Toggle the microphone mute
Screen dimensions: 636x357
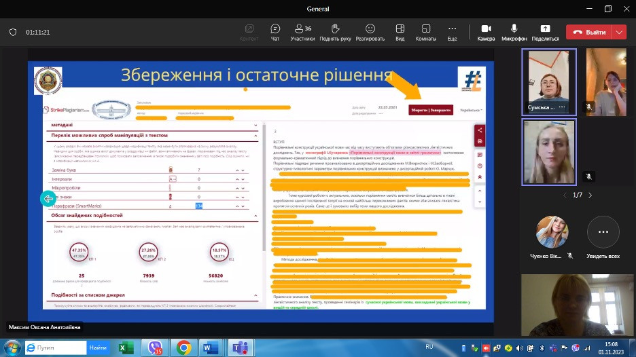[514, 31]
